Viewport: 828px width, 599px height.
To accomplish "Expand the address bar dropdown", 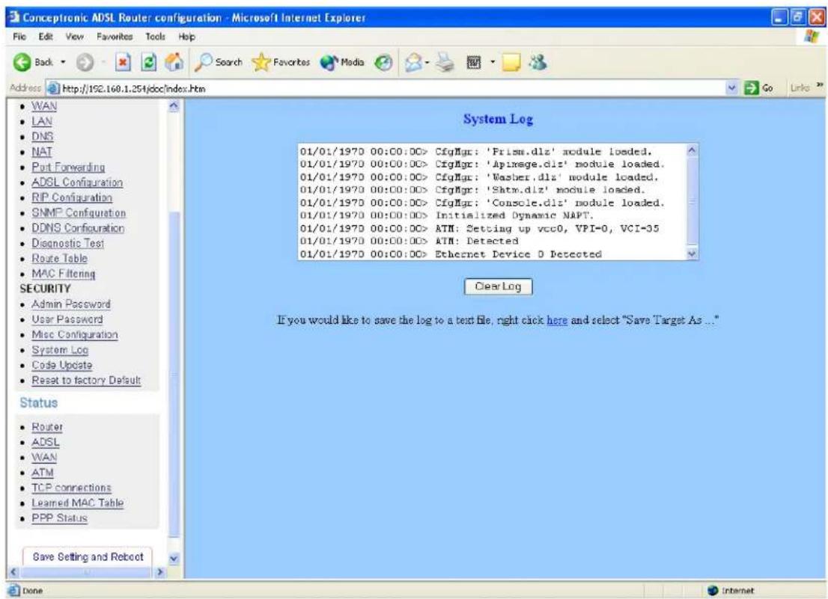I will 731,88.
